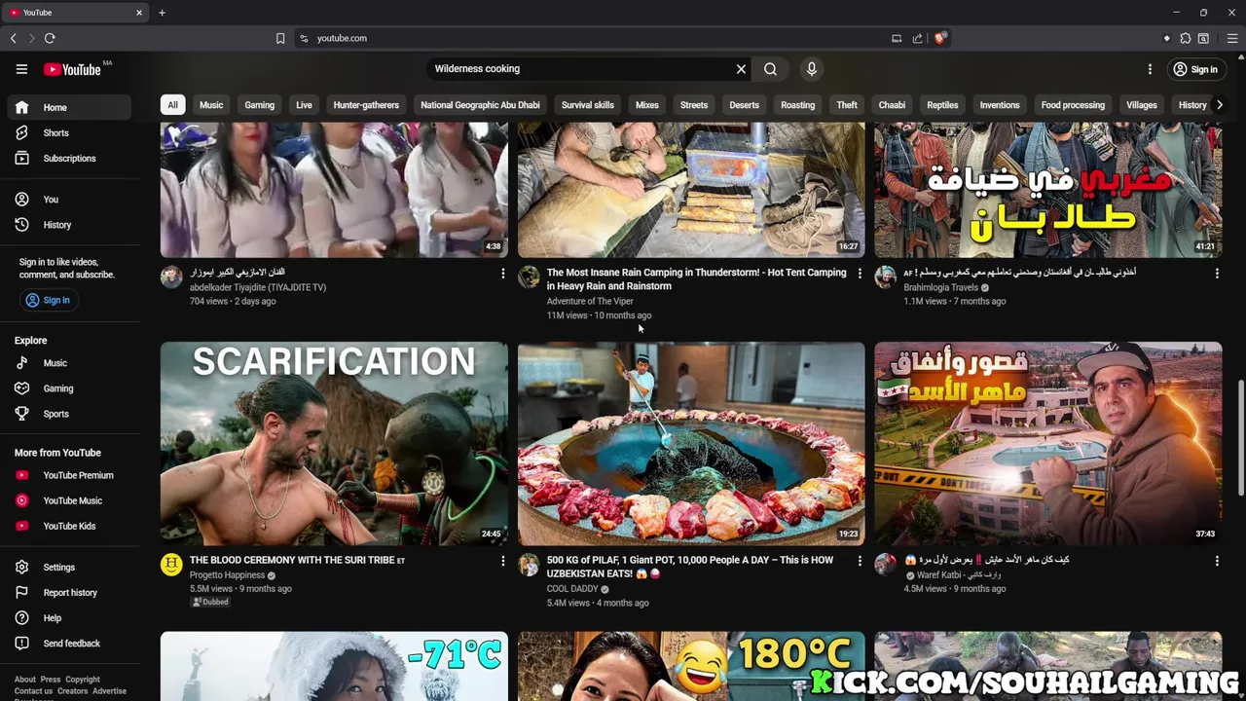Reload the page with browser refresh button

coord(50,38)
